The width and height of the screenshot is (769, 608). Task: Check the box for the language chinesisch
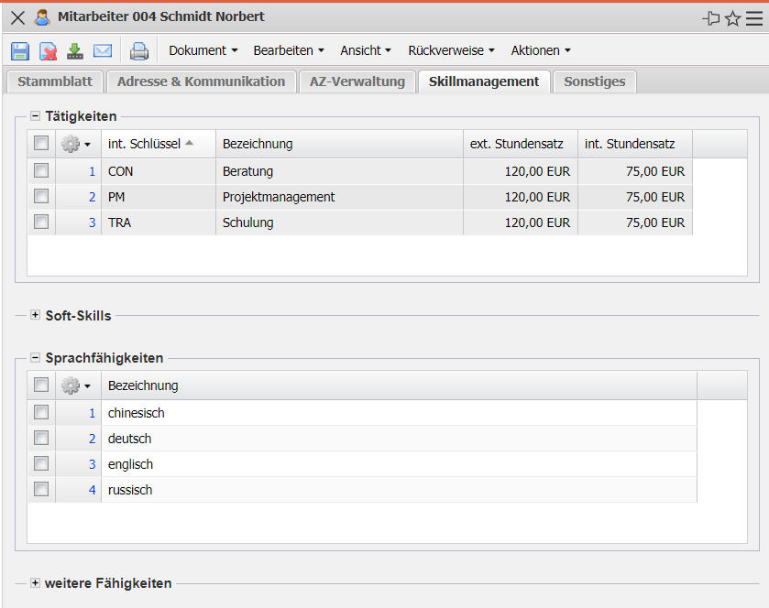click(41, 412)
